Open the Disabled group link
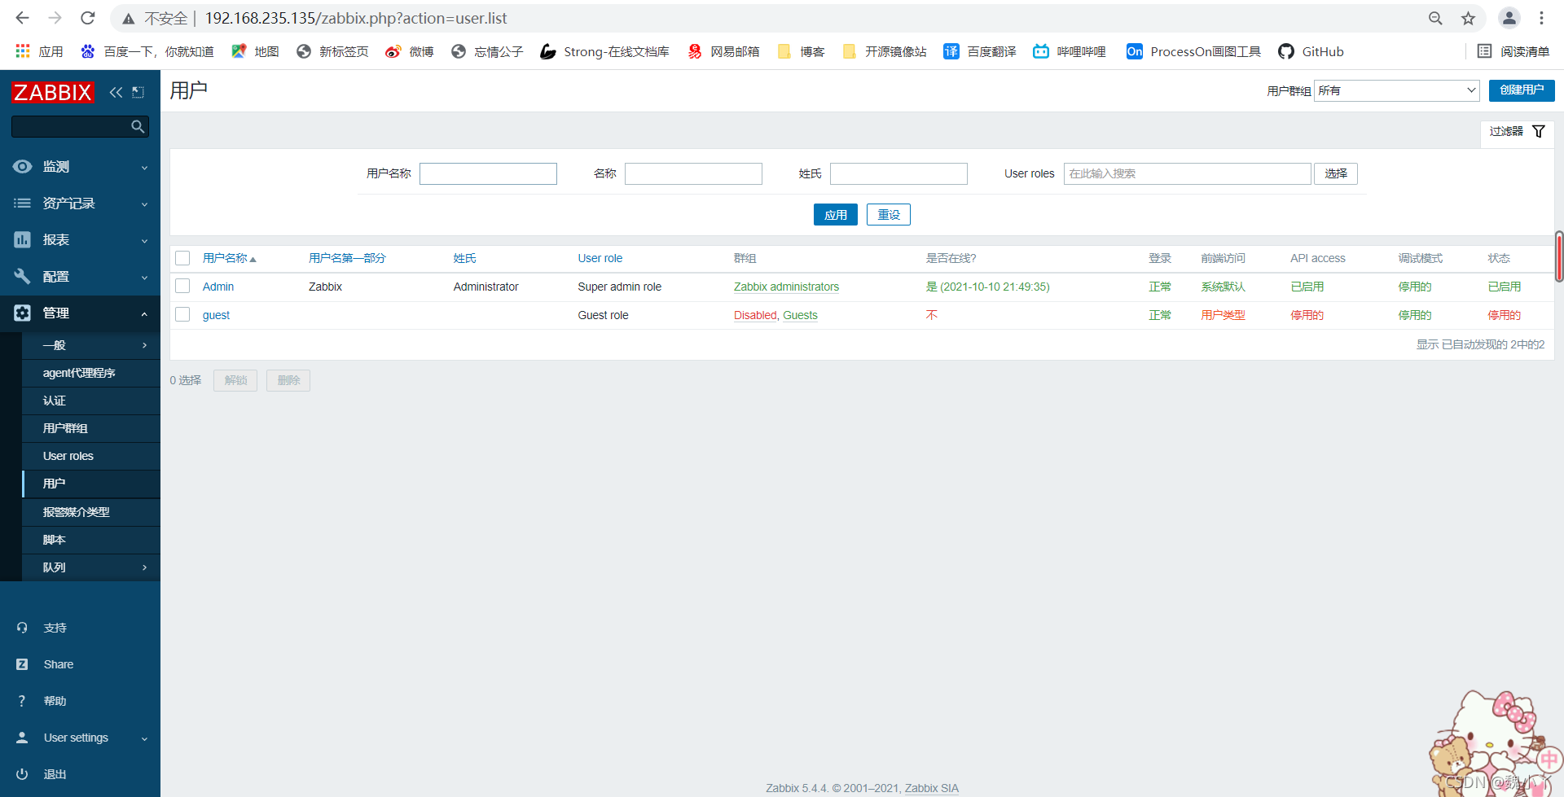The width and height of the screenshot is (1564, 797). point(755,315)
